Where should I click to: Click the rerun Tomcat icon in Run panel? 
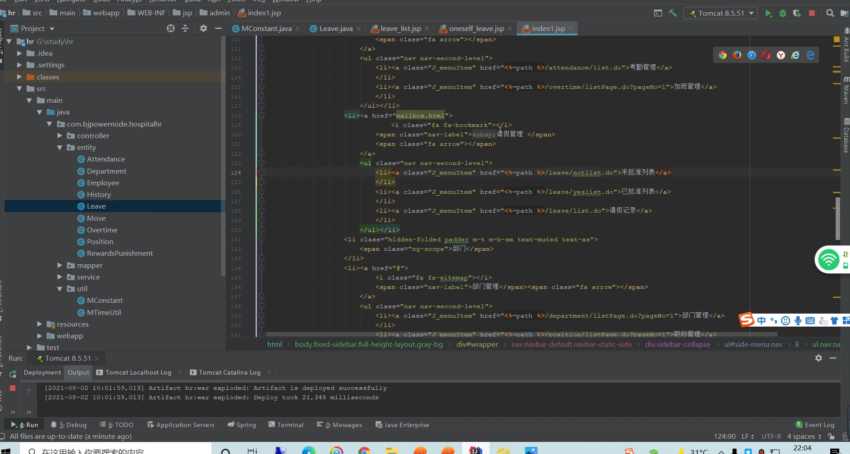(x=13, y=374)
